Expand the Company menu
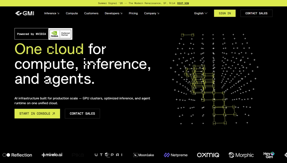The width and height of the screenshot is (287, 163). (x=151, y=13)
